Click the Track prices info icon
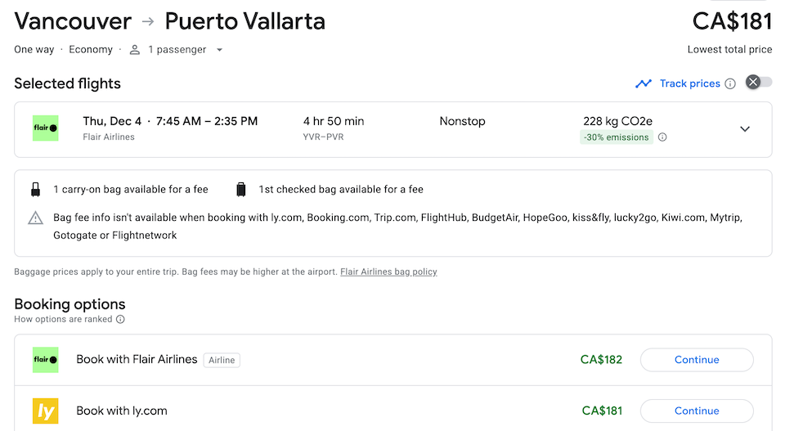This screenshot has width=785, height=431. coord(730,83)
